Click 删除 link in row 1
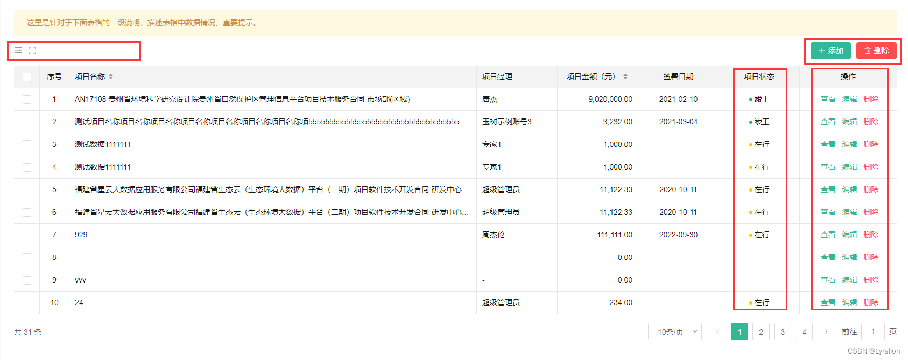 click(871, 99)
